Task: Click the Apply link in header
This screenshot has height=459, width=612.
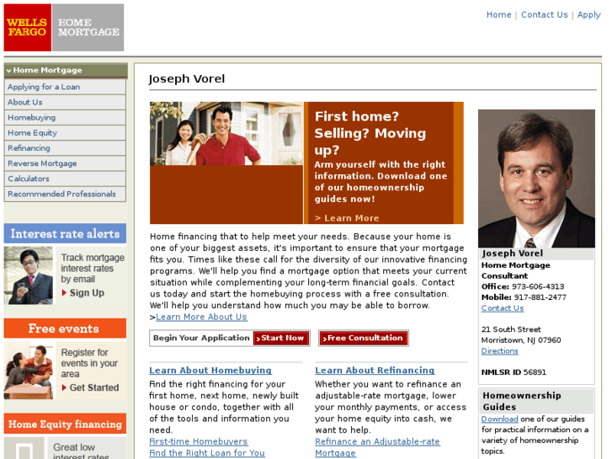Action: 588,15
